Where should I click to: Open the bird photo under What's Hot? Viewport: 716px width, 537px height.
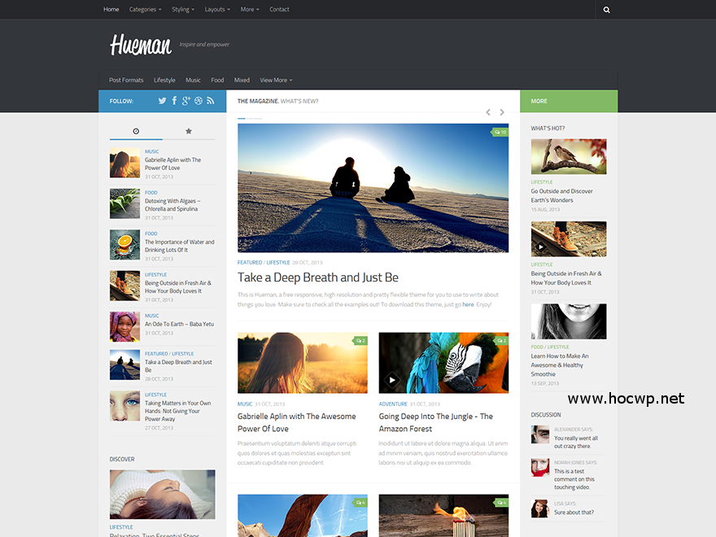click(568, 156)
